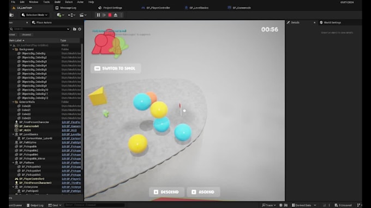Open play options three-dot menu
The width and height of the screenshot is (371, 208).
click(121, 15)
